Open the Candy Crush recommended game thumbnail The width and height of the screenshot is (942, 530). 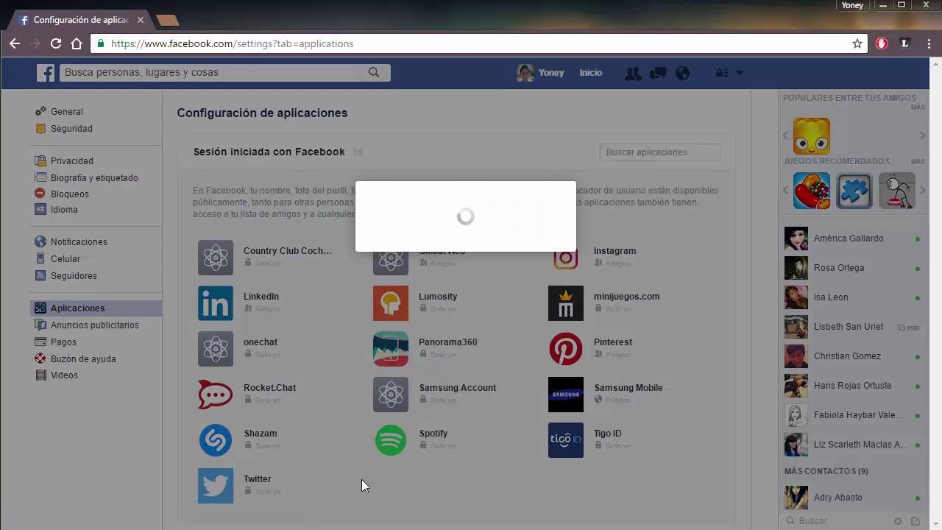(812, 191)
